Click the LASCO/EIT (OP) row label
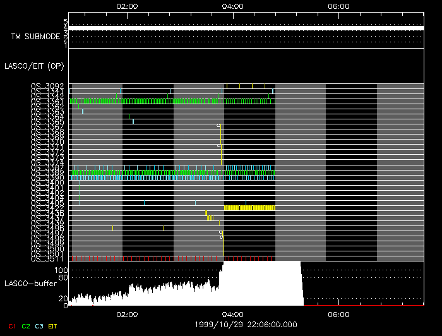This screenshot has width=442, height=336. (34, 66)
